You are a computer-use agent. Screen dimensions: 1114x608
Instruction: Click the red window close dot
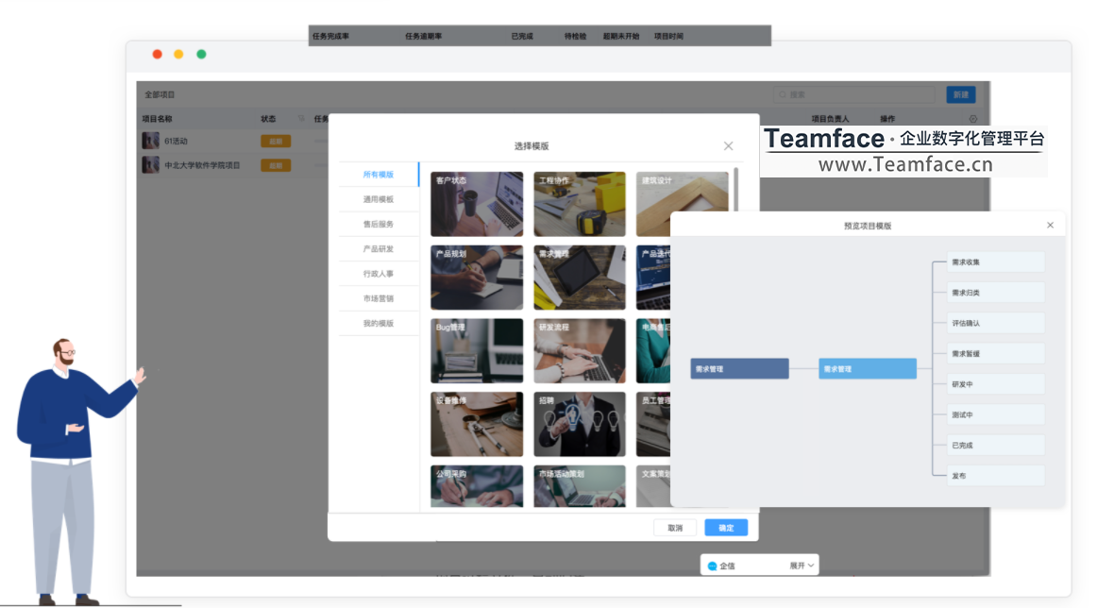[157, 54]
